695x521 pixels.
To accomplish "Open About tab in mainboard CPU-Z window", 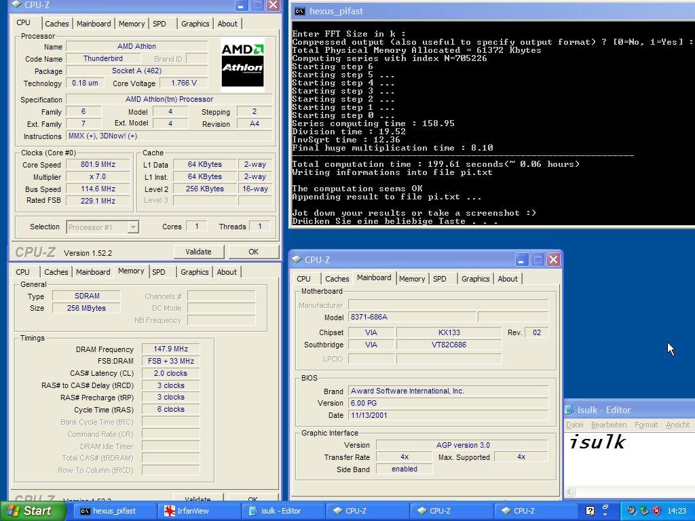I will point(508,279).
